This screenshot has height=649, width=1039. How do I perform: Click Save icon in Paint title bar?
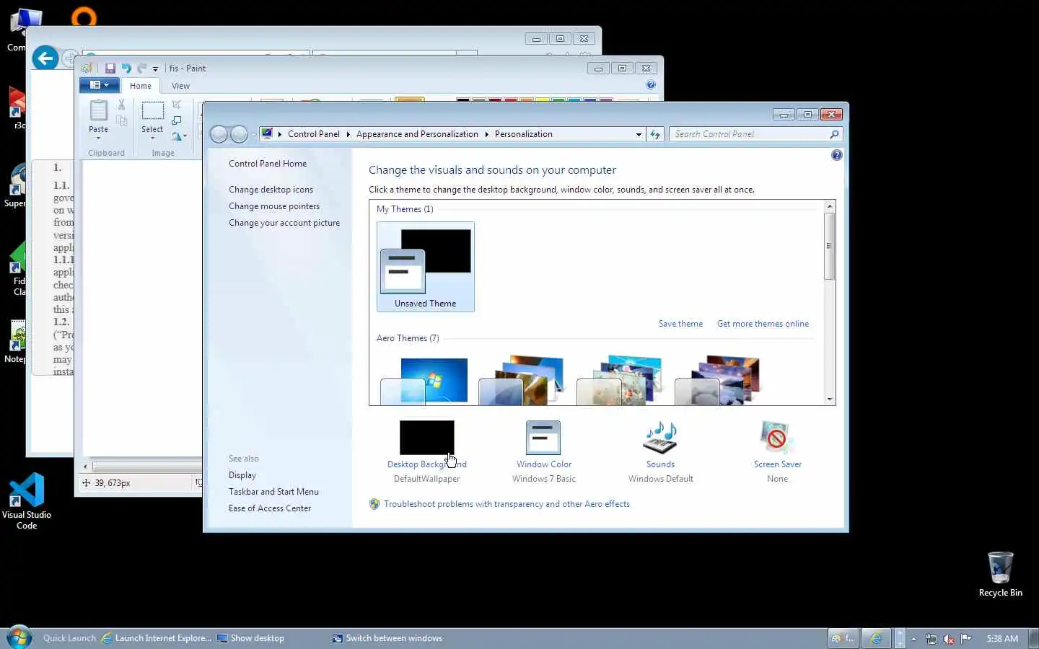tap(110, 69)
